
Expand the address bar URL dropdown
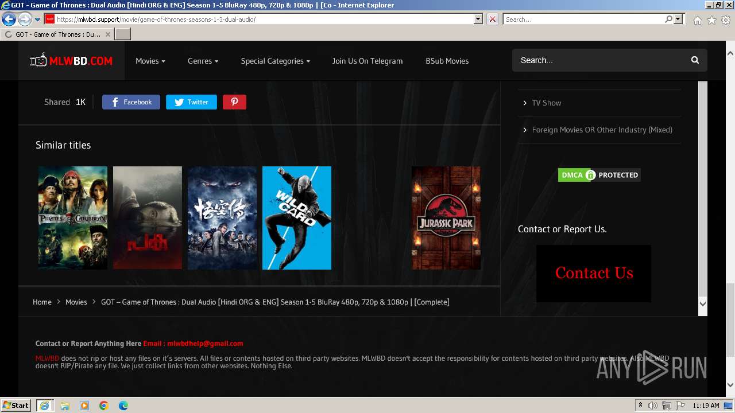[x=478, y=19]
